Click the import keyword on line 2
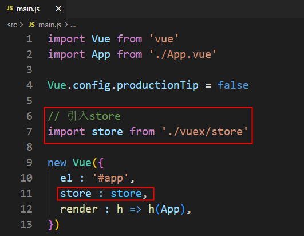The height and width of the screenshot is (236, 304). tap(66, 54)
